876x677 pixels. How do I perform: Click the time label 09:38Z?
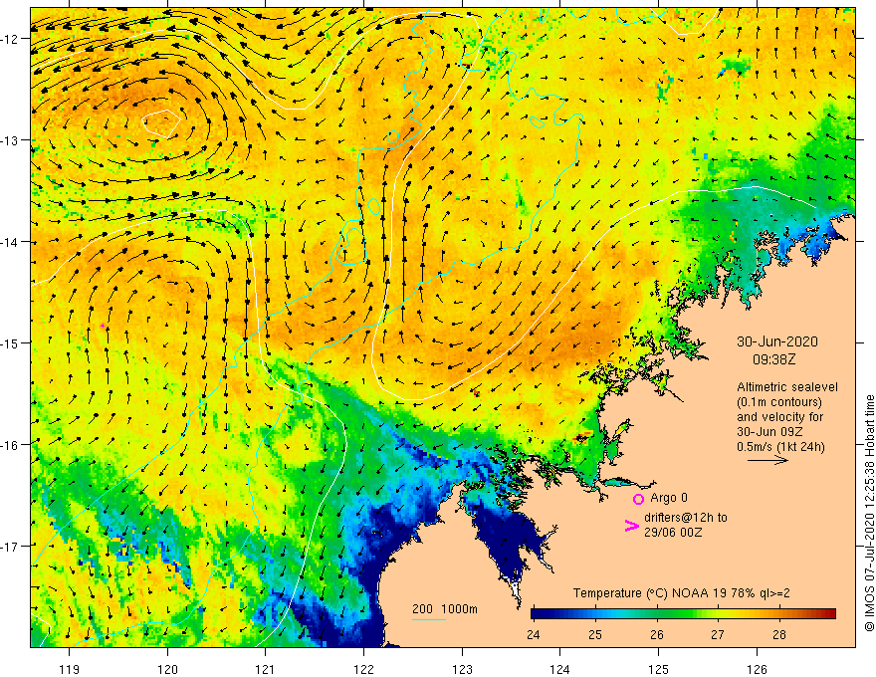[x=773, y=359]
